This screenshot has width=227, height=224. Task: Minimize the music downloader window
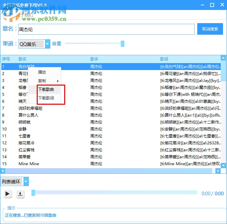[203, 5]
